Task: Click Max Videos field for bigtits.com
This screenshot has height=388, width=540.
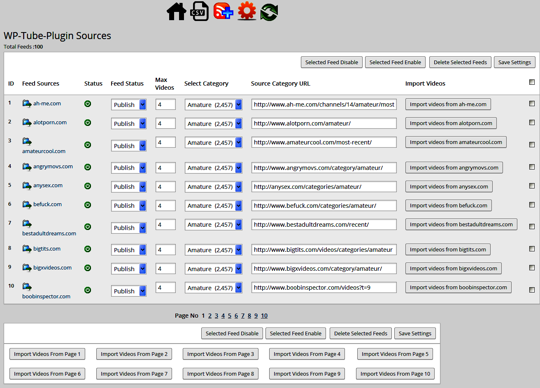Action: pos(165,250)
